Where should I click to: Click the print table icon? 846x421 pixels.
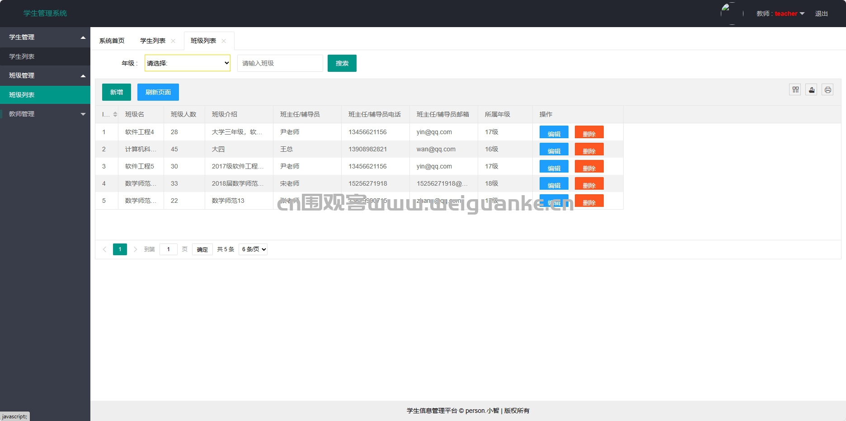click(827, 90)
